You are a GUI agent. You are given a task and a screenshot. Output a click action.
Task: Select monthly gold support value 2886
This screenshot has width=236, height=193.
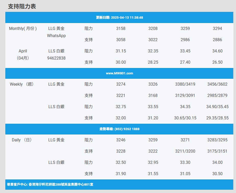point(217,40)
